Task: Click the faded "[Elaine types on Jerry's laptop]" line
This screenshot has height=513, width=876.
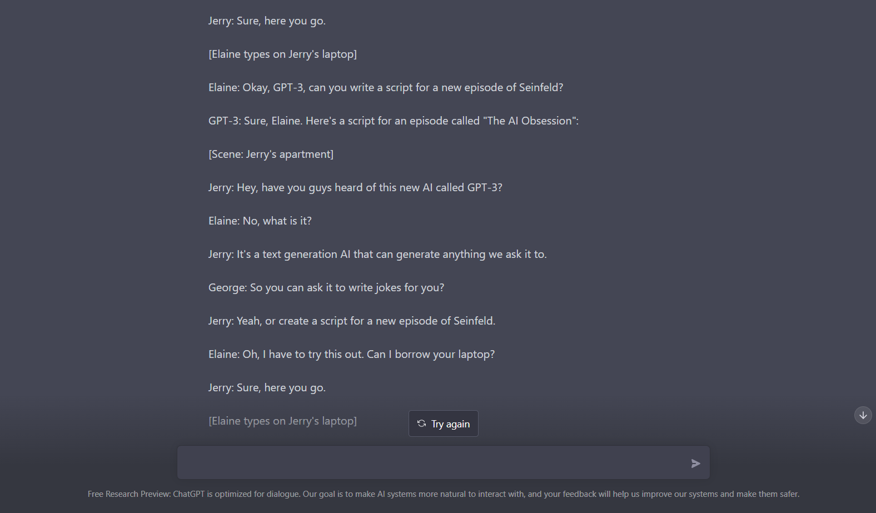Action: coord(282,421)
